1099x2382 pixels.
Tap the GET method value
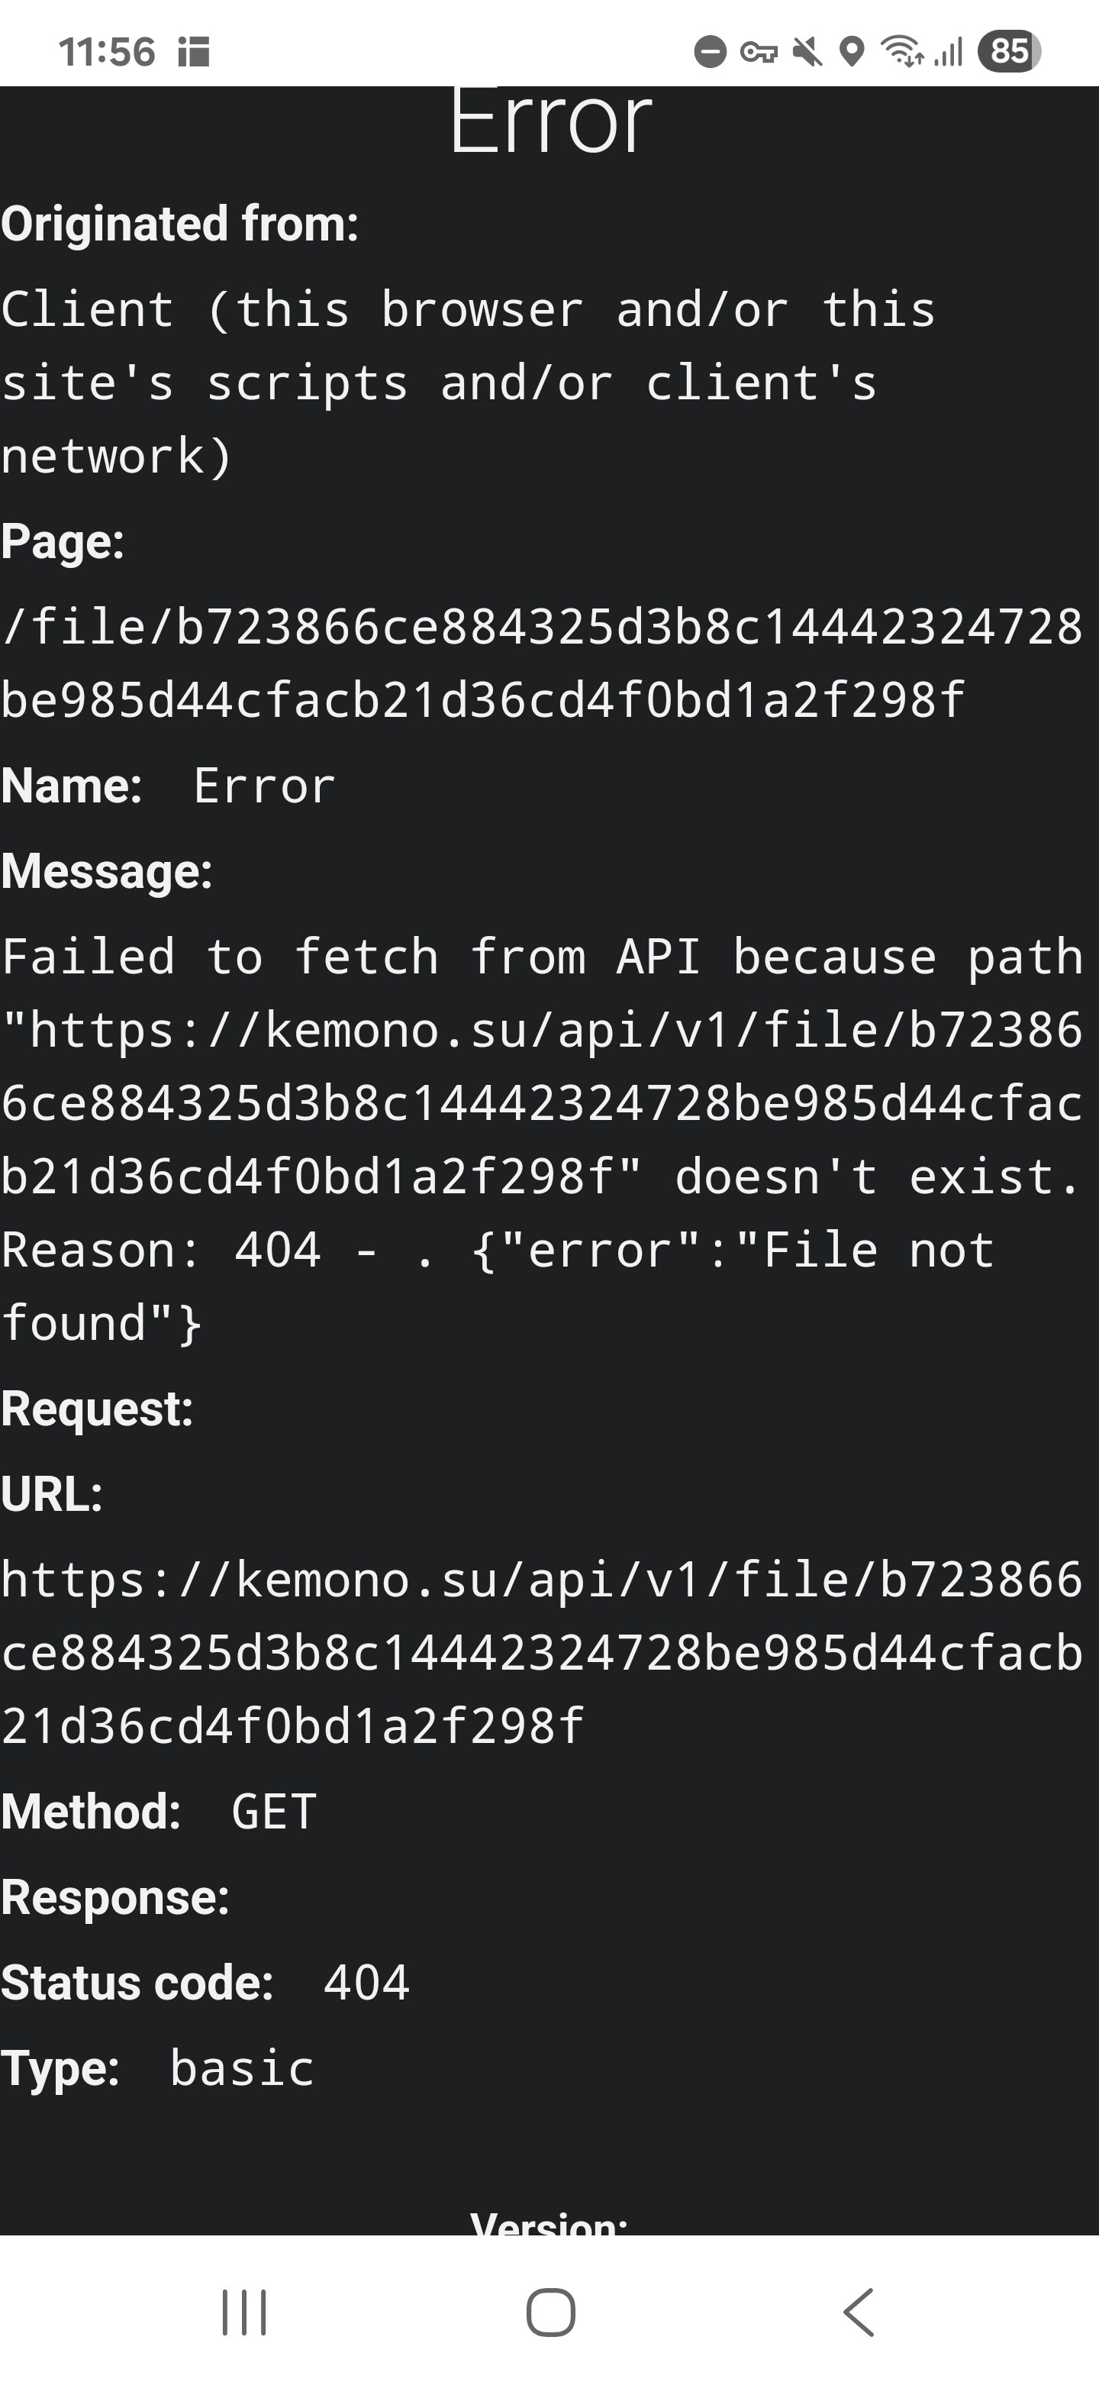point(273,1812)
